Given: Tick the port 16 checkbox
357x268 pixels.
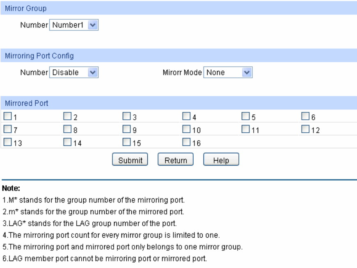Looking at the screenshot, I should pos(187,143).
